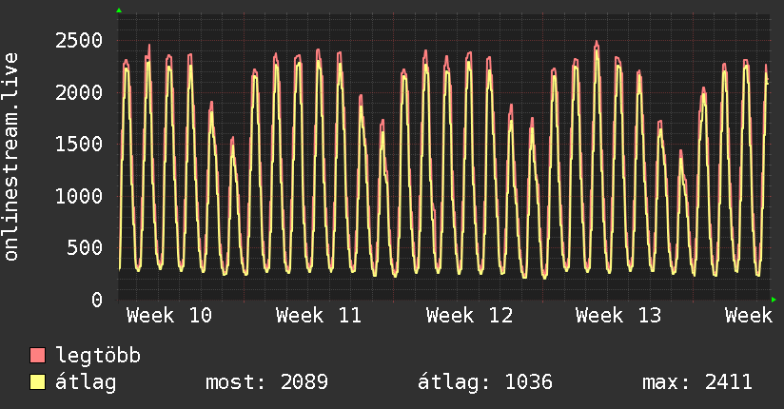Click the 2000 Y-axis value
This screenshot has width=784, height=409.
79,93
